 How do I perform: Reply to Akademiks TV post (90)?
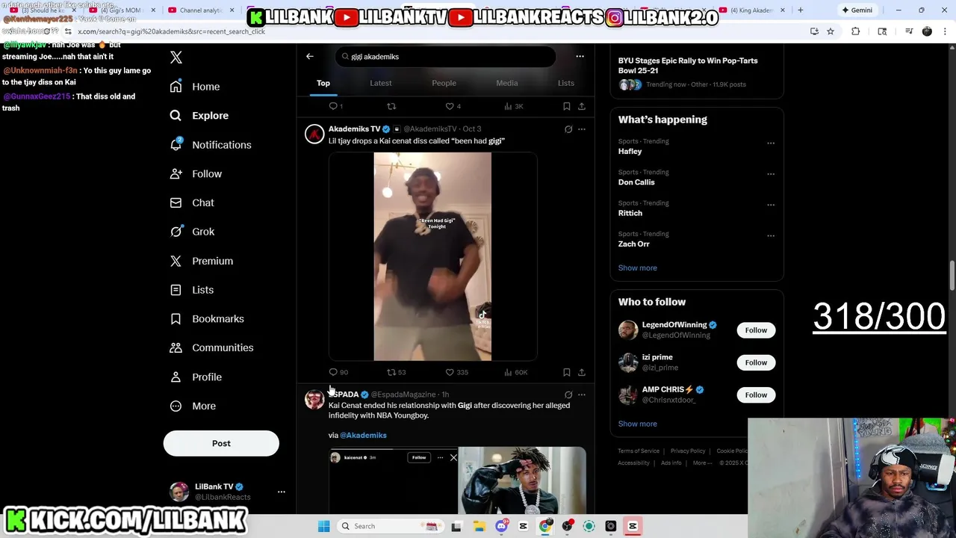pyautogui.click(x=338, y=372)
